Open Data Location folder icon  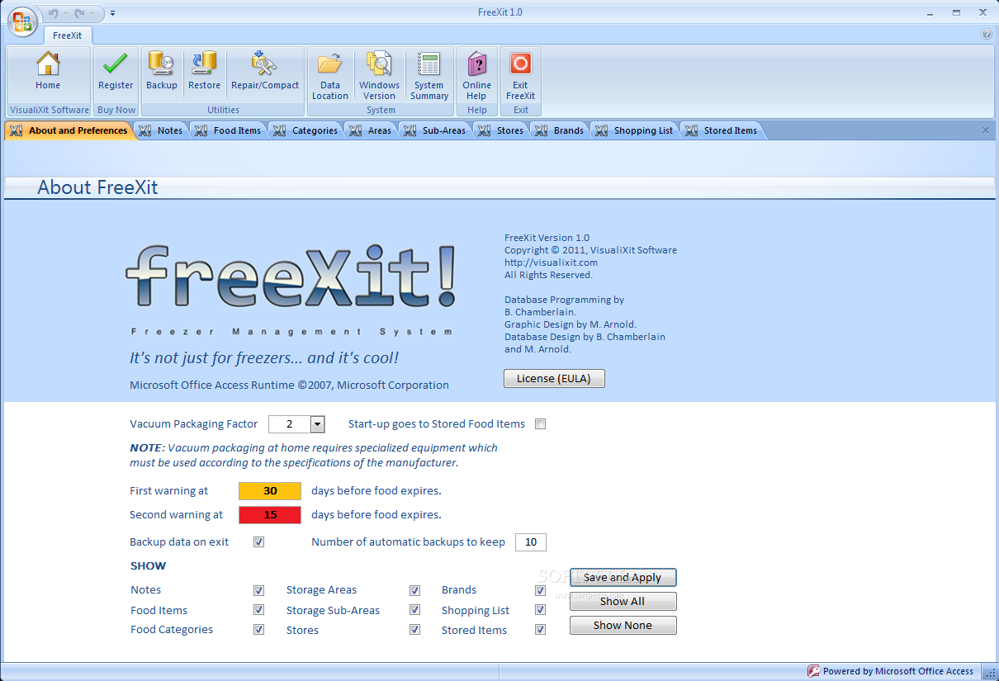coord(330,64)
